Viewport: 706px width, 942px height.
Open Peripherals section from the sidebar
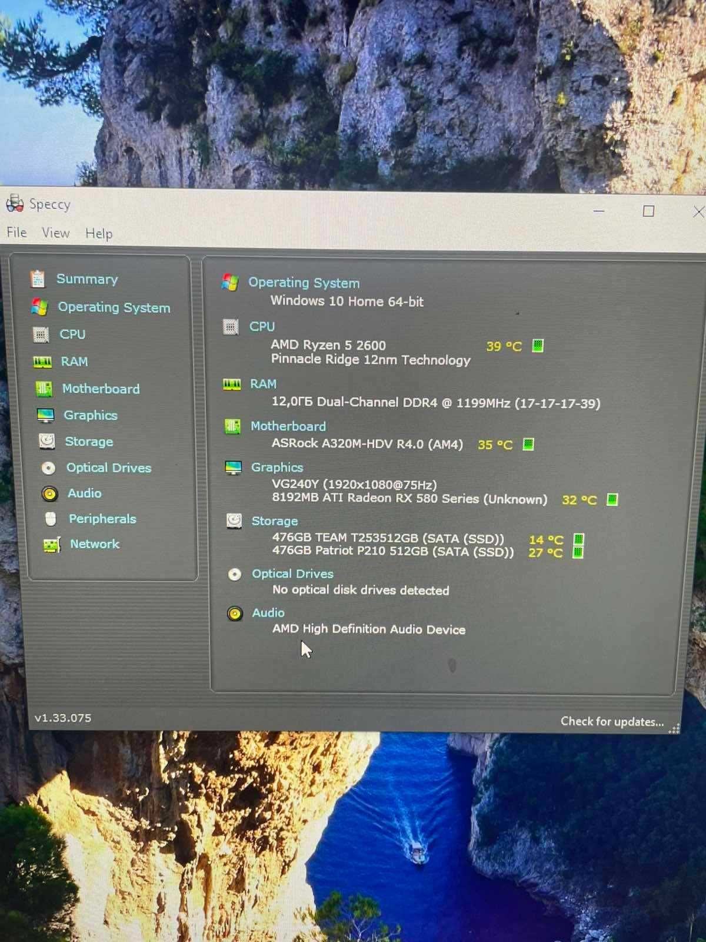pyautogui.click(x=102, y=519)
